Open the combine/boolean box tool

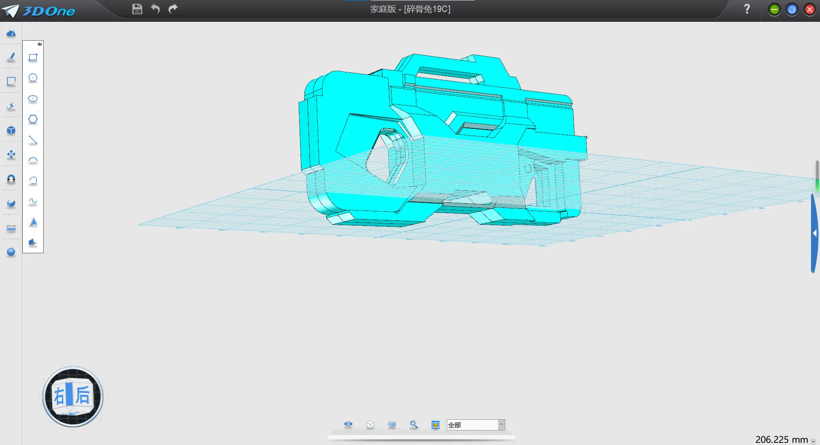(x=11, y=203)
